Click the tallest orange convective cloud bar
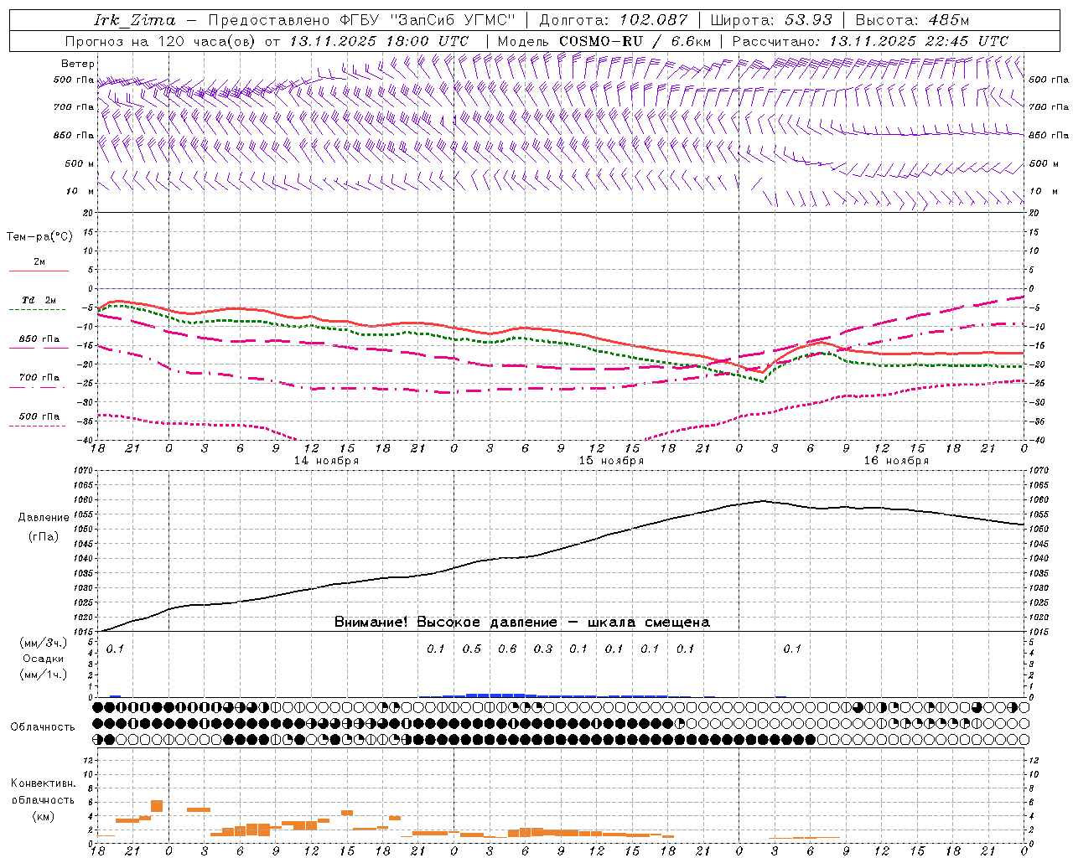The width and height of the screenshot is (1073, 858). tap(157, 806)
